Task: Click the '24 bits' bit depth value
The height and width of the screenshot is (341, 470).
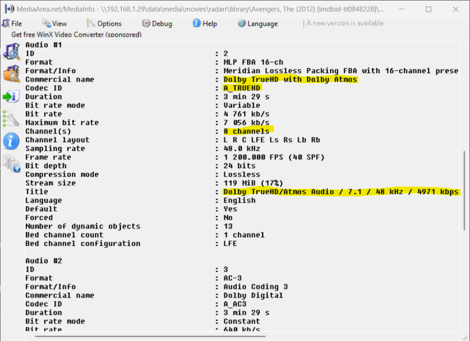Action: pos(240,166)
